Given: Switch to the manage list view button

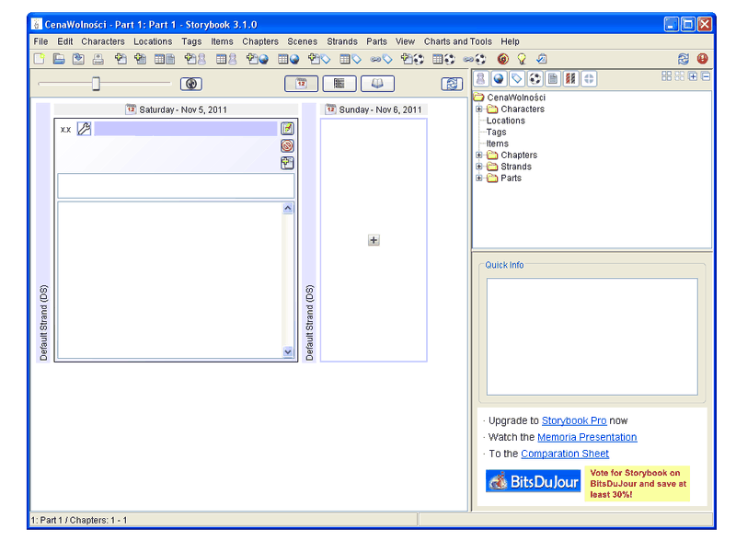Looking at the screenshot, I should [x=339, y=84].
